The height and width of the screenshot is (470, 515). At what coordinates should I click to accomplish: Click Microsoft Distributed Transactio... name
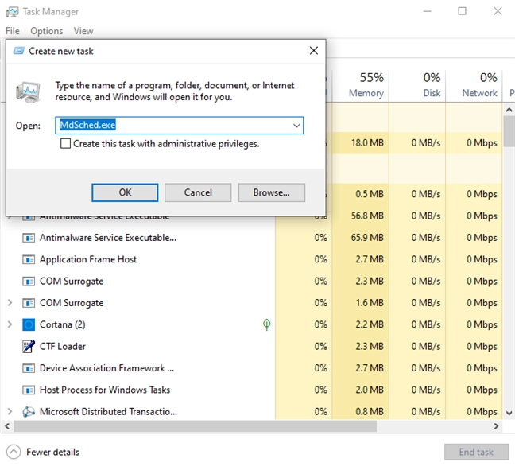tap(108, 411)
